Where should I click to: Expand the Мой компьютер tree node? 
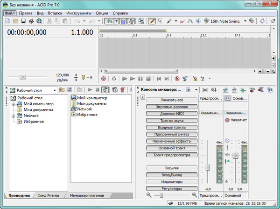click(13, 104)
